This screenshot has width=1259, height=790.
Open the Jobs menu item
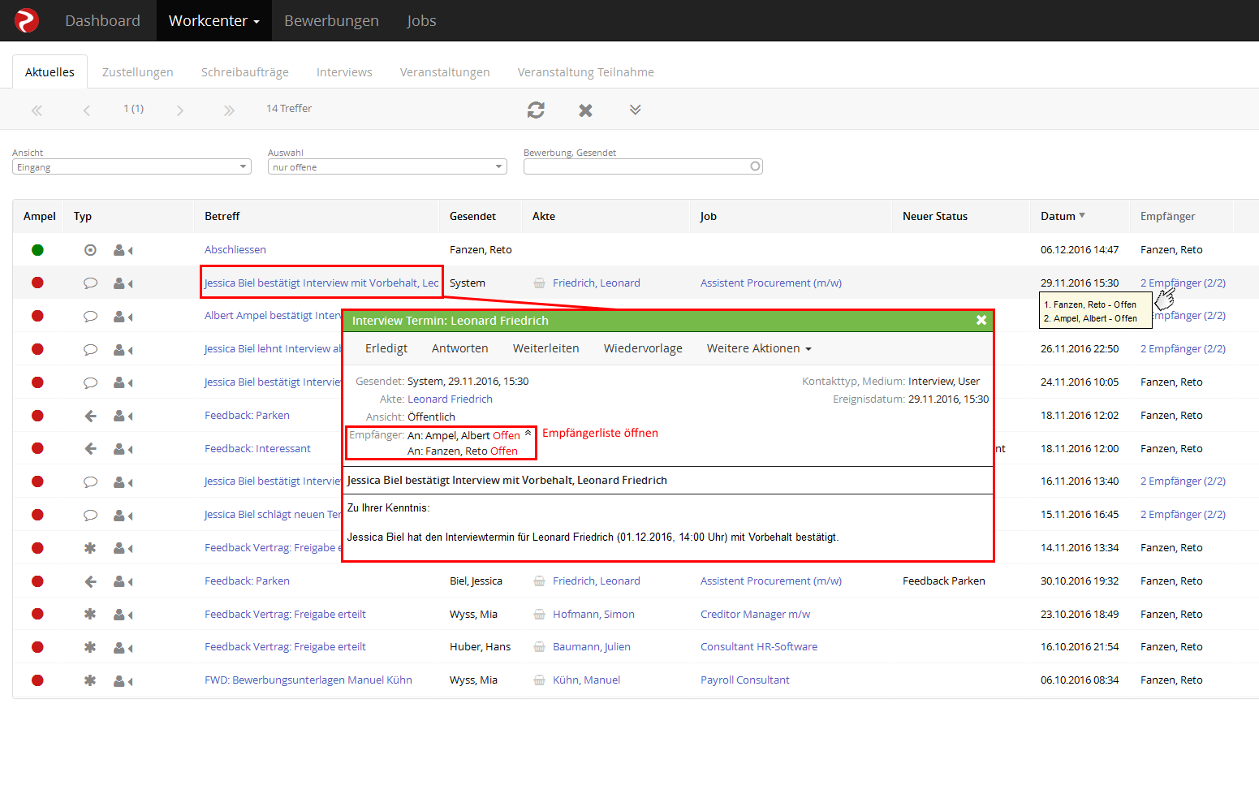[421, 20]
